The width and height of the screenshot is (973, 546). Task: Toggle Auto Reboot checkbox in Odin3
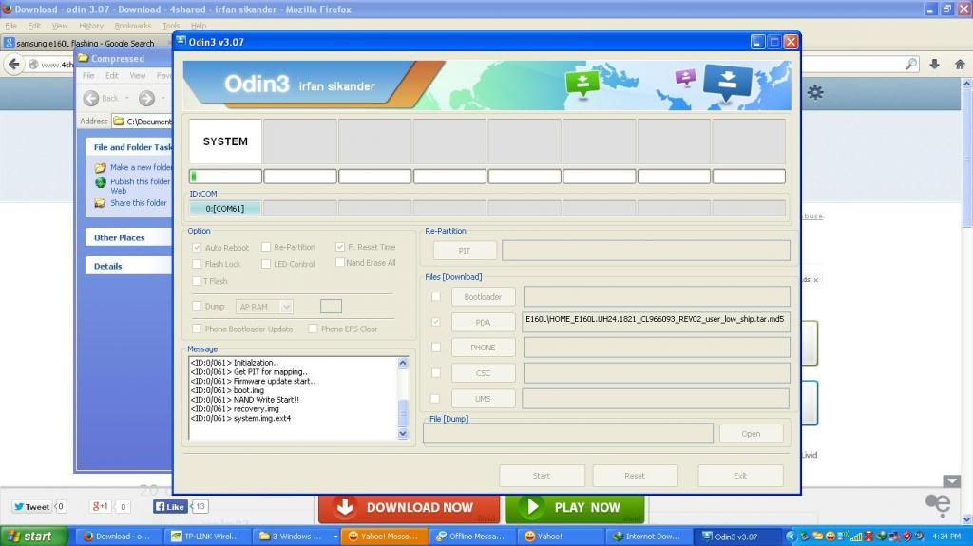click(197, 248)
